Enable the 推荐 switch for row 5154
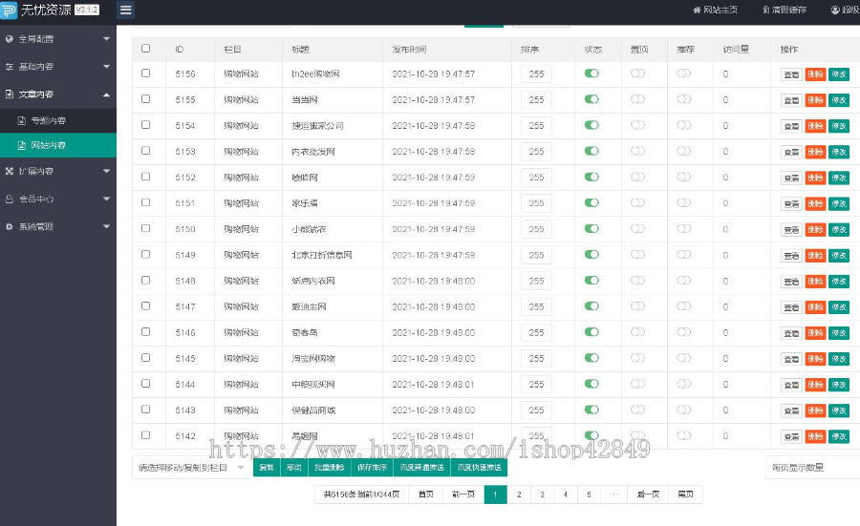 tap(684, 125)
